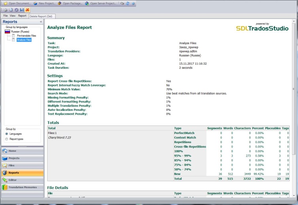This screenshot has height=205, width=298.
Task: Open the Pre-translate Files report
Action: 26,35
